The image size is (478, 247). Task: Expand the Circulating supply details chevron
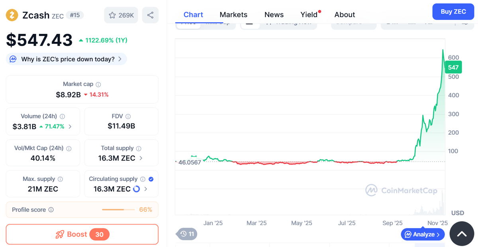145,189
